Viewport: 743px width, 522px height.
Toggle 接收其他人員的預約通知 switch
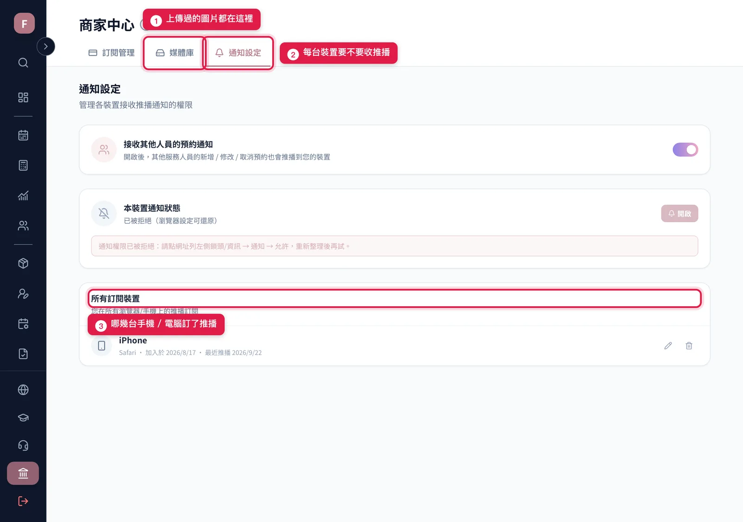[685, 149]
